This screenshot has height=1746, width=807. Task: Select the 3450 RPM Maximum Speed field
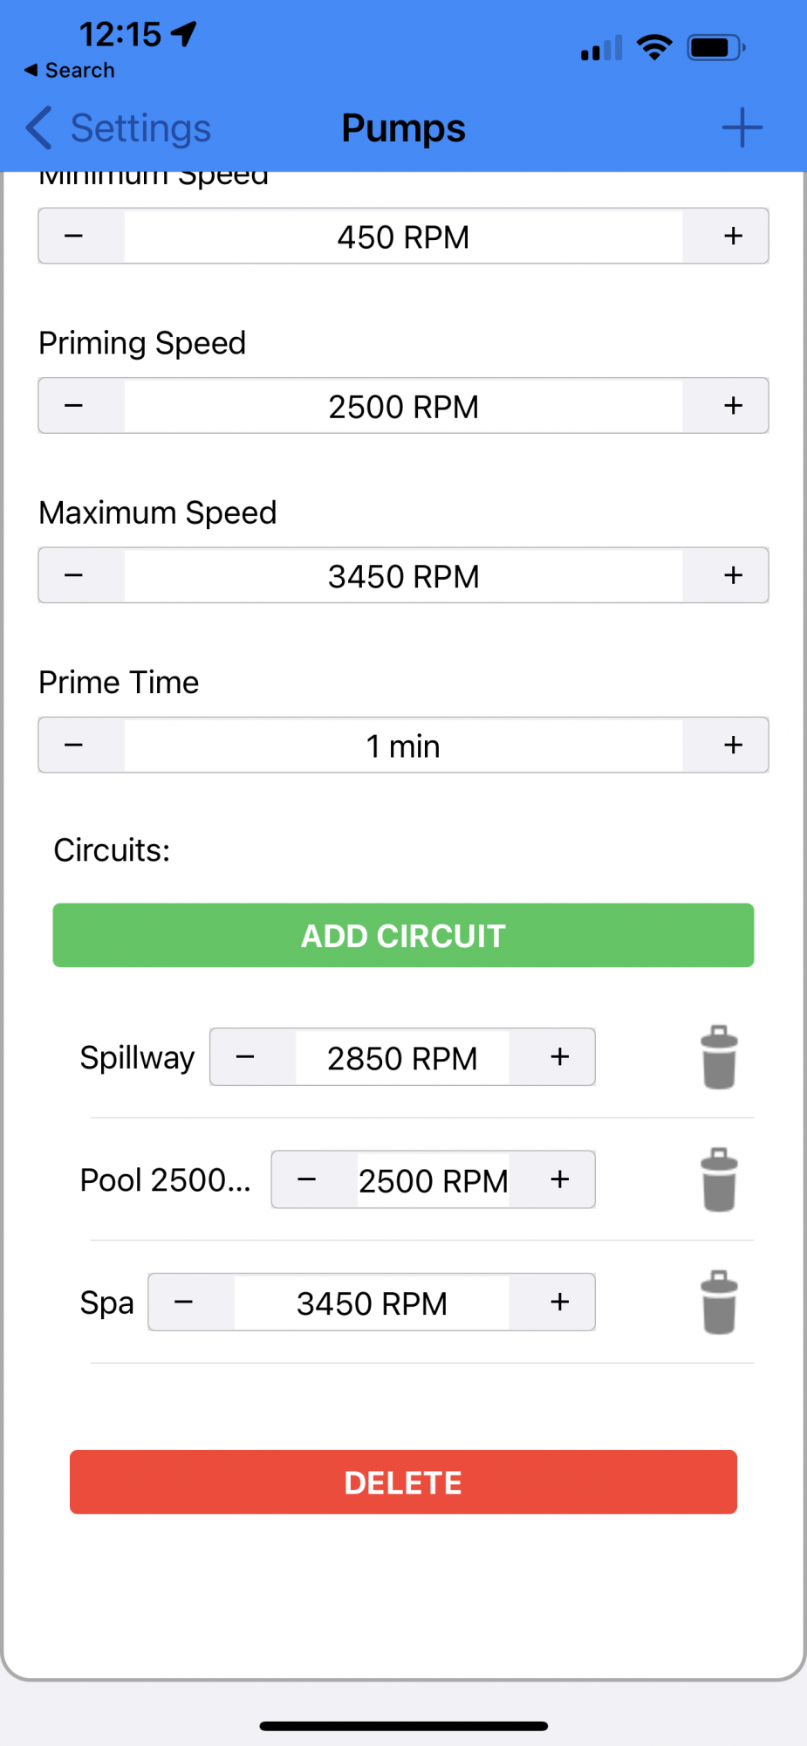click(403, 575)
